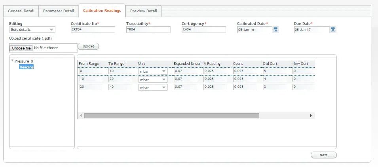Click % Reading field in 20–40 row
The image size is (378, 167).
click(x=215, y=87)
